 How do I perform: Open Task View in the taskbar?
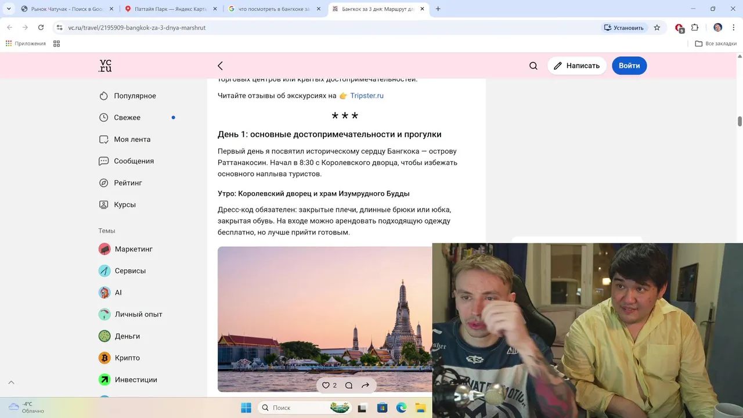coord(362,408)
